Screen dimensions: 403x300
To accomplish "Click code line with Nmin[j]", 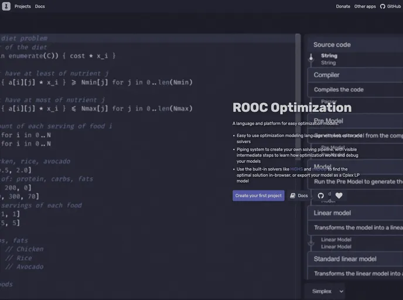I will (97, 83).
